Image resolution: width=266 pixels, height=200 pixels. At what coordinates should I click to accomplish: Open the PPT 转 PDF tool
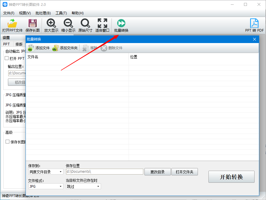[x=254, y=25]
